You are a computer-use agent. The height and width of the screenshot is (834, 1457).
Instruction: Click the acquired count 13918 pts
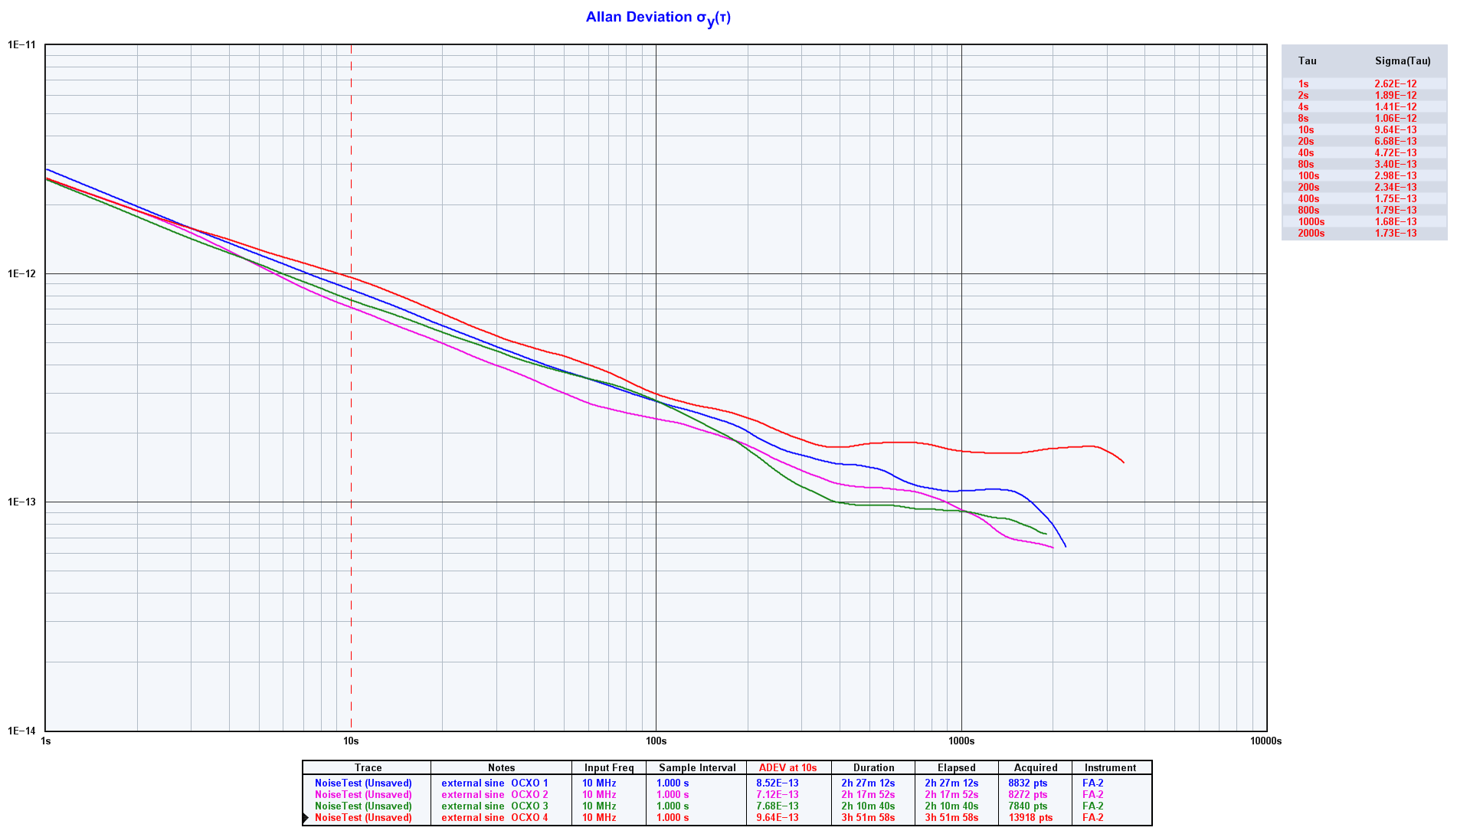1031,818
